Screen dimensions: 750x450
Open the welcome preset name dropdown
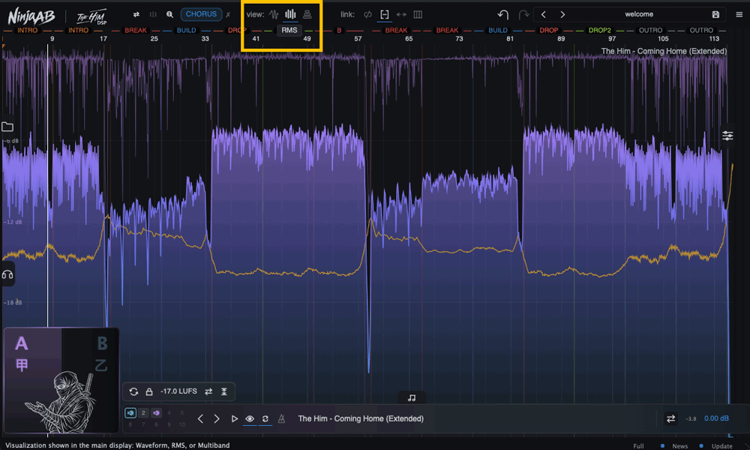click(639, 14)
